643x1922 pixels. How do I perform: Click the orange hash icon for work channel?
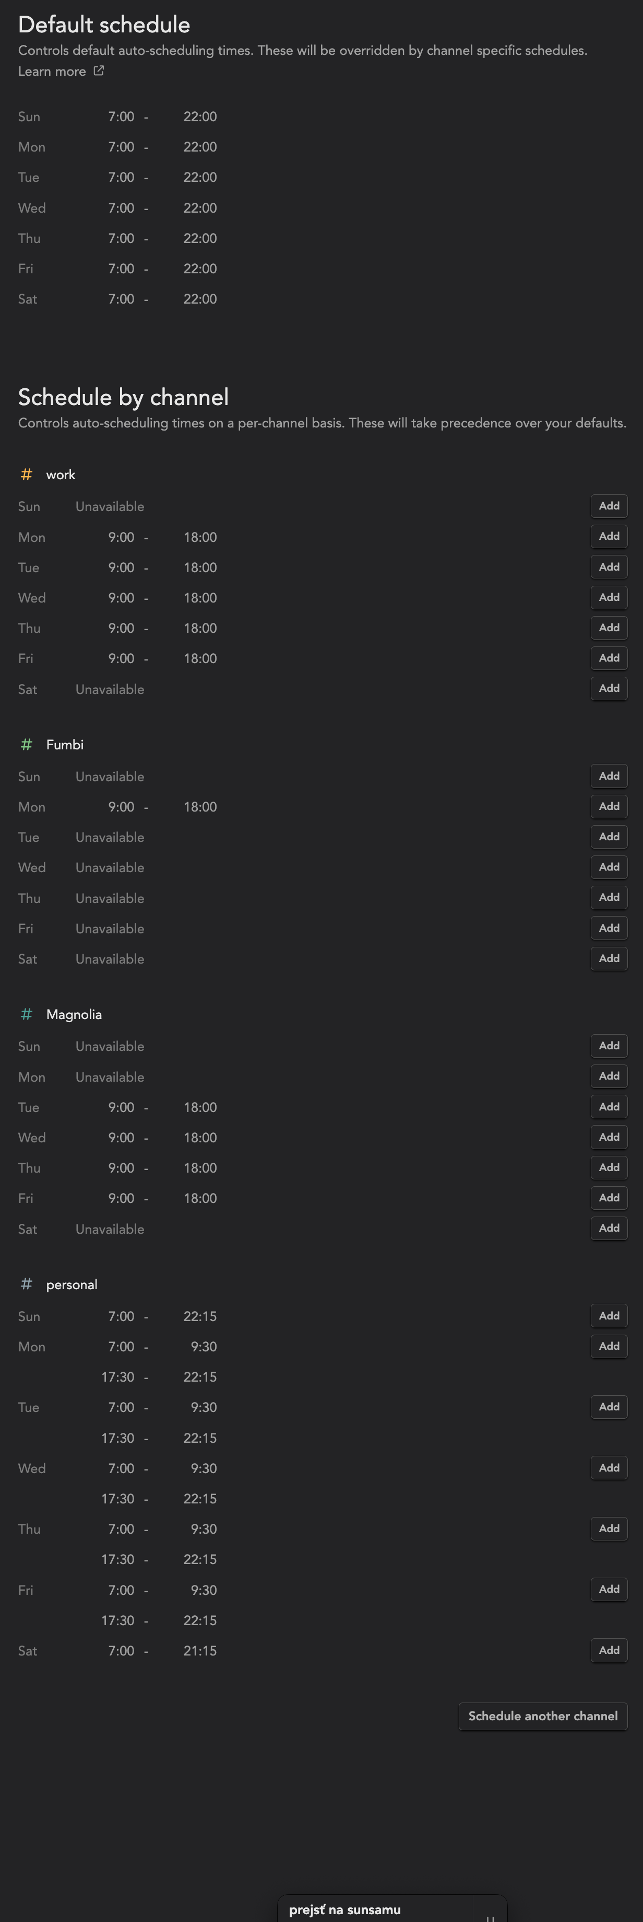[x=27, y=474]
